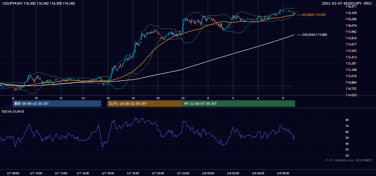Click the RSI 70 level label
The image size is (376, 176).
347,126
